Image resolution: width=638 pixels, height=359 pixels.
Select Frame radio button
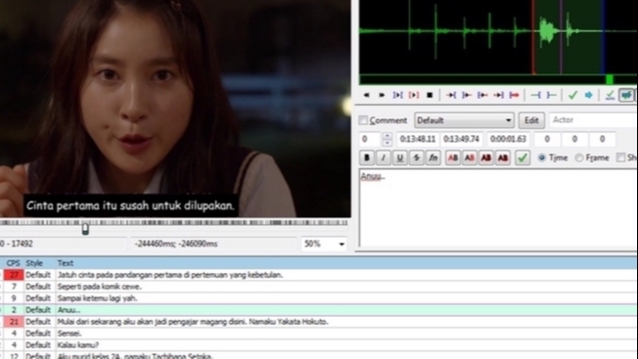point(579,157)
